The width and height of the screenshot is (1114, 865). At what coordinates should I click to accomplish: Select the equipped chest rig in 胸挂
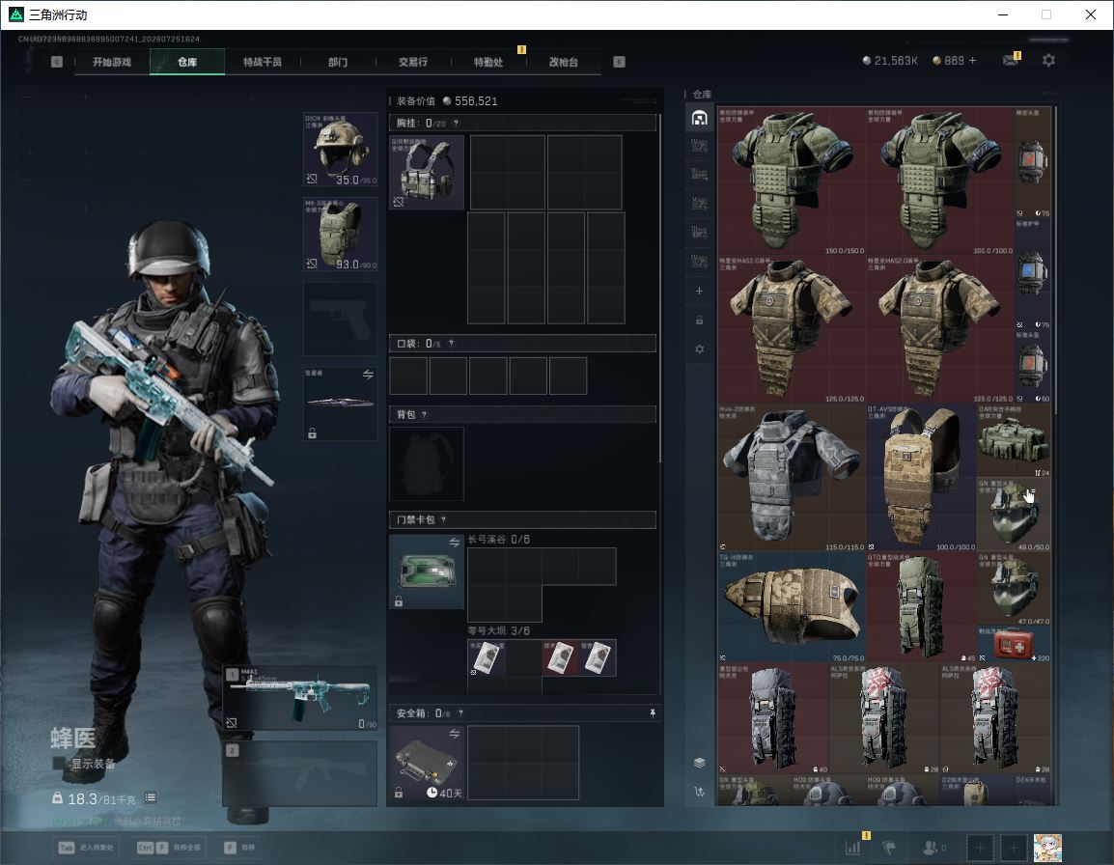(x=427, y=172)
